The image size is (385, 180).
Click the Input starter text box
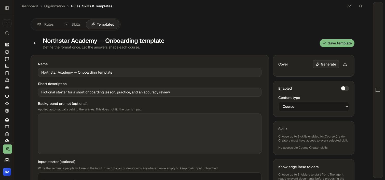point(150,176)
